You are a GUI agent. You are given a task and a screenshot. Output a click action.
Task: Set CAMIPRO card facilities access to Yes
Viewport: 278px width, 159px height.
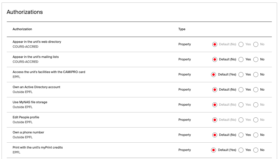pyautogui.click(x=241, y=75)
